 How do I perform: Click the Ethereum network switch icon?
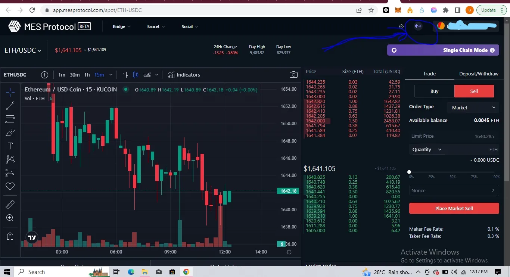tap(418, 26)
